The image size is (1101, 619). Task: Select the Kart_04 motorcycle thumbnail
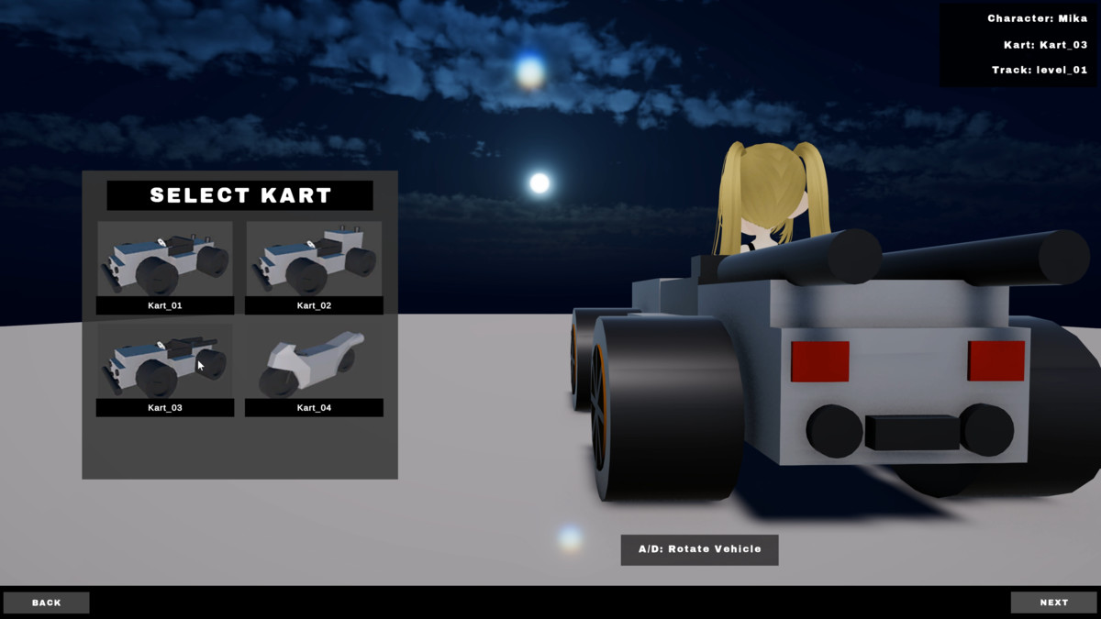(x=313, y=362)
